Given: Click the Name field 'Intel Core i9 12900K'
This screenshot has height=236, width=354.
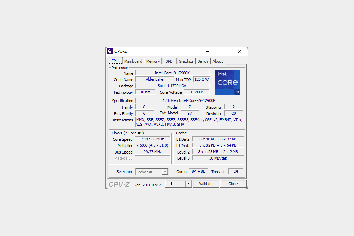Looking at the screenshot, I should point(172,73).
